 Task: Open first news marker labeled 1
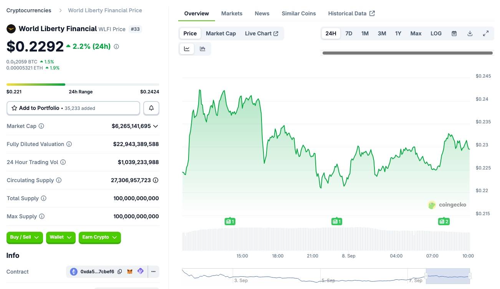coord(230,221)
